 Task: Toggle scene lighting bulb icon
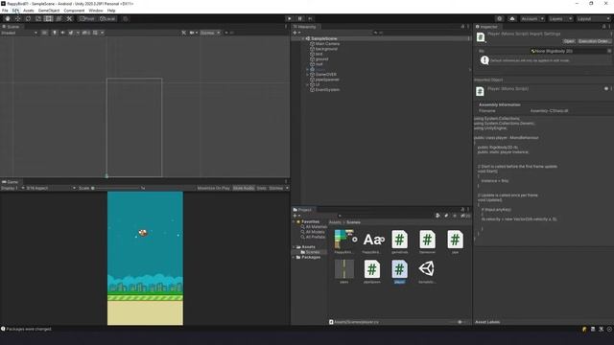tap(55, 33)
